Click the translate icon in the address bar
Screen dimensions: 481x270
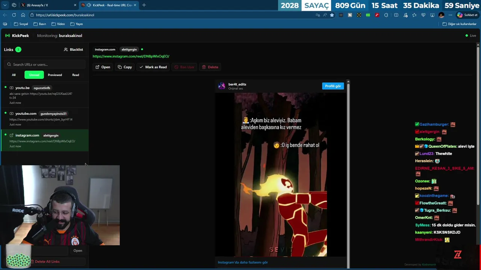pos(318,15)
